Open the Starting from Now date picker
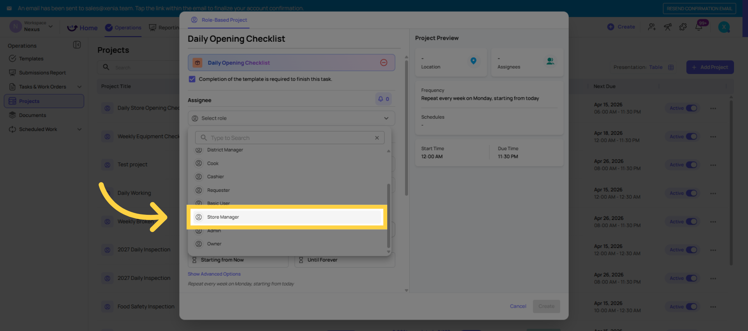Image resolution: width=748 pixels, height=331 pixels. (238, 260)
